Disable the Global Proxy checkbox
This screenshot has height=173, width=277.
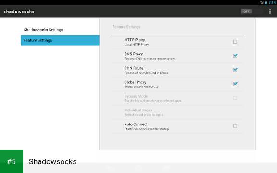(x=235, y=84)
